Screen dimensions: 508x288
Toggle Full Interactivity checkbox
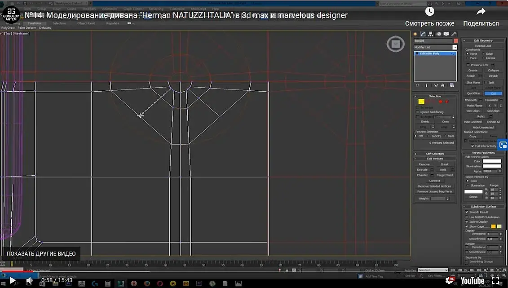click(x=473, y=146)
